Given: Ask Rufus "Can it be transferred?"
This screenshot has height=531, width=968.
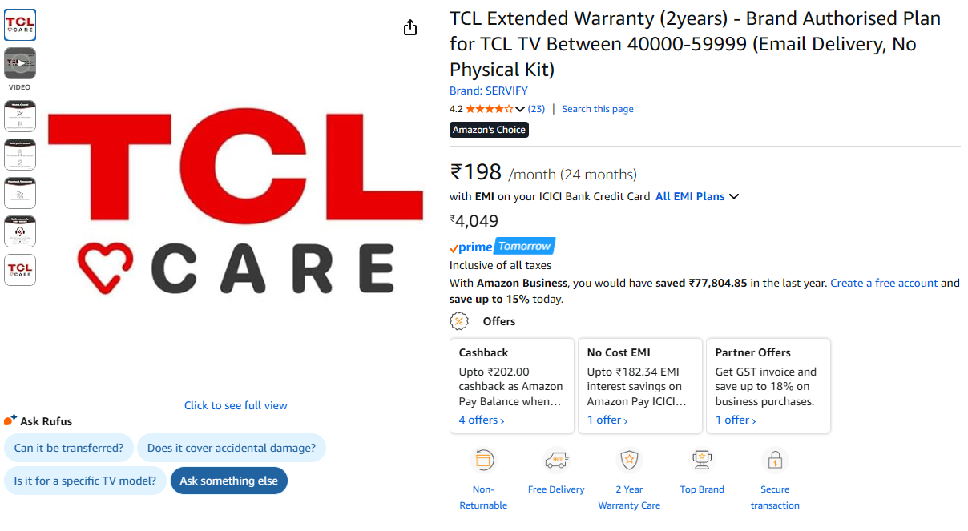Looking at the screenshot, I should click(x=69, y=448).
